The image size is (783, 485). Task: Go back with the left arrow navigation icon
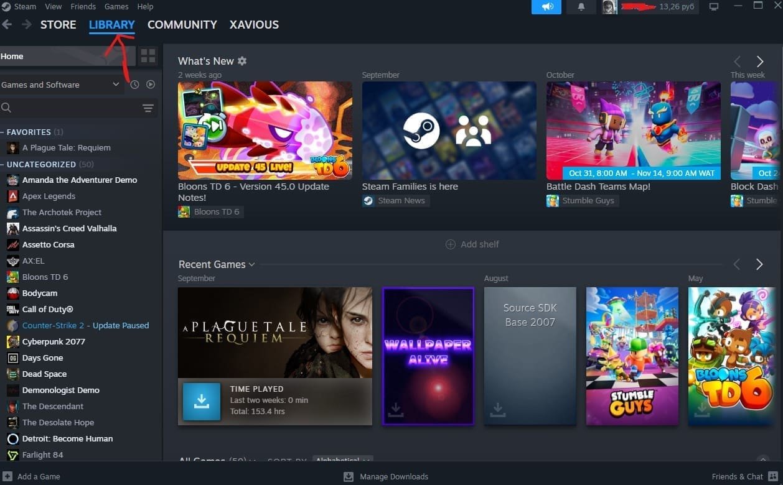point(7,24)
